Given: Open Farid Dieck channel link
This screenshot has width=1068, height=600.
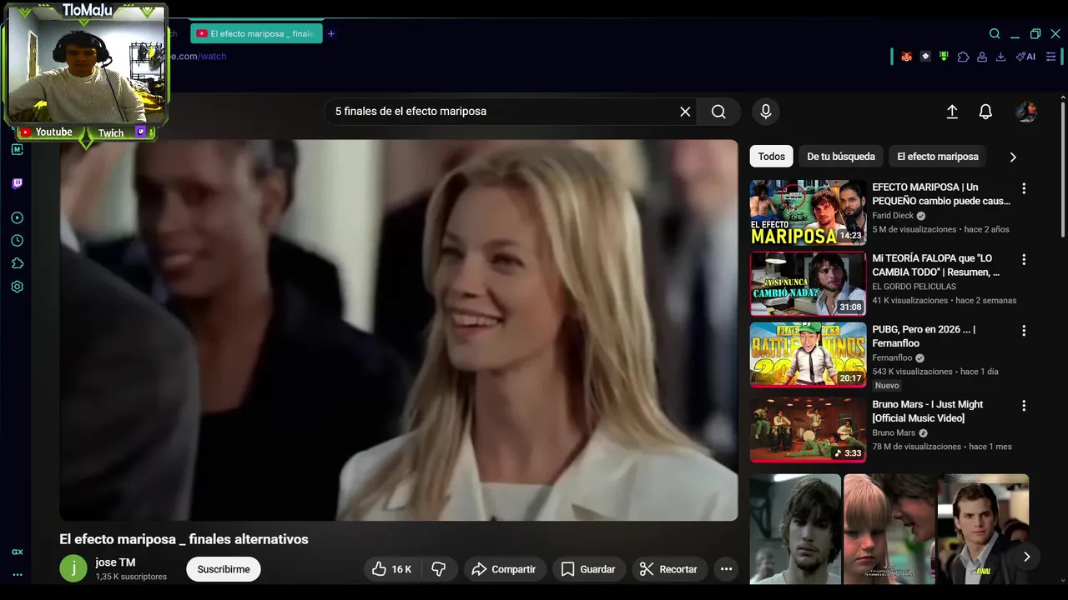Looking at the screenshot, I should click(x=893, y=216).
